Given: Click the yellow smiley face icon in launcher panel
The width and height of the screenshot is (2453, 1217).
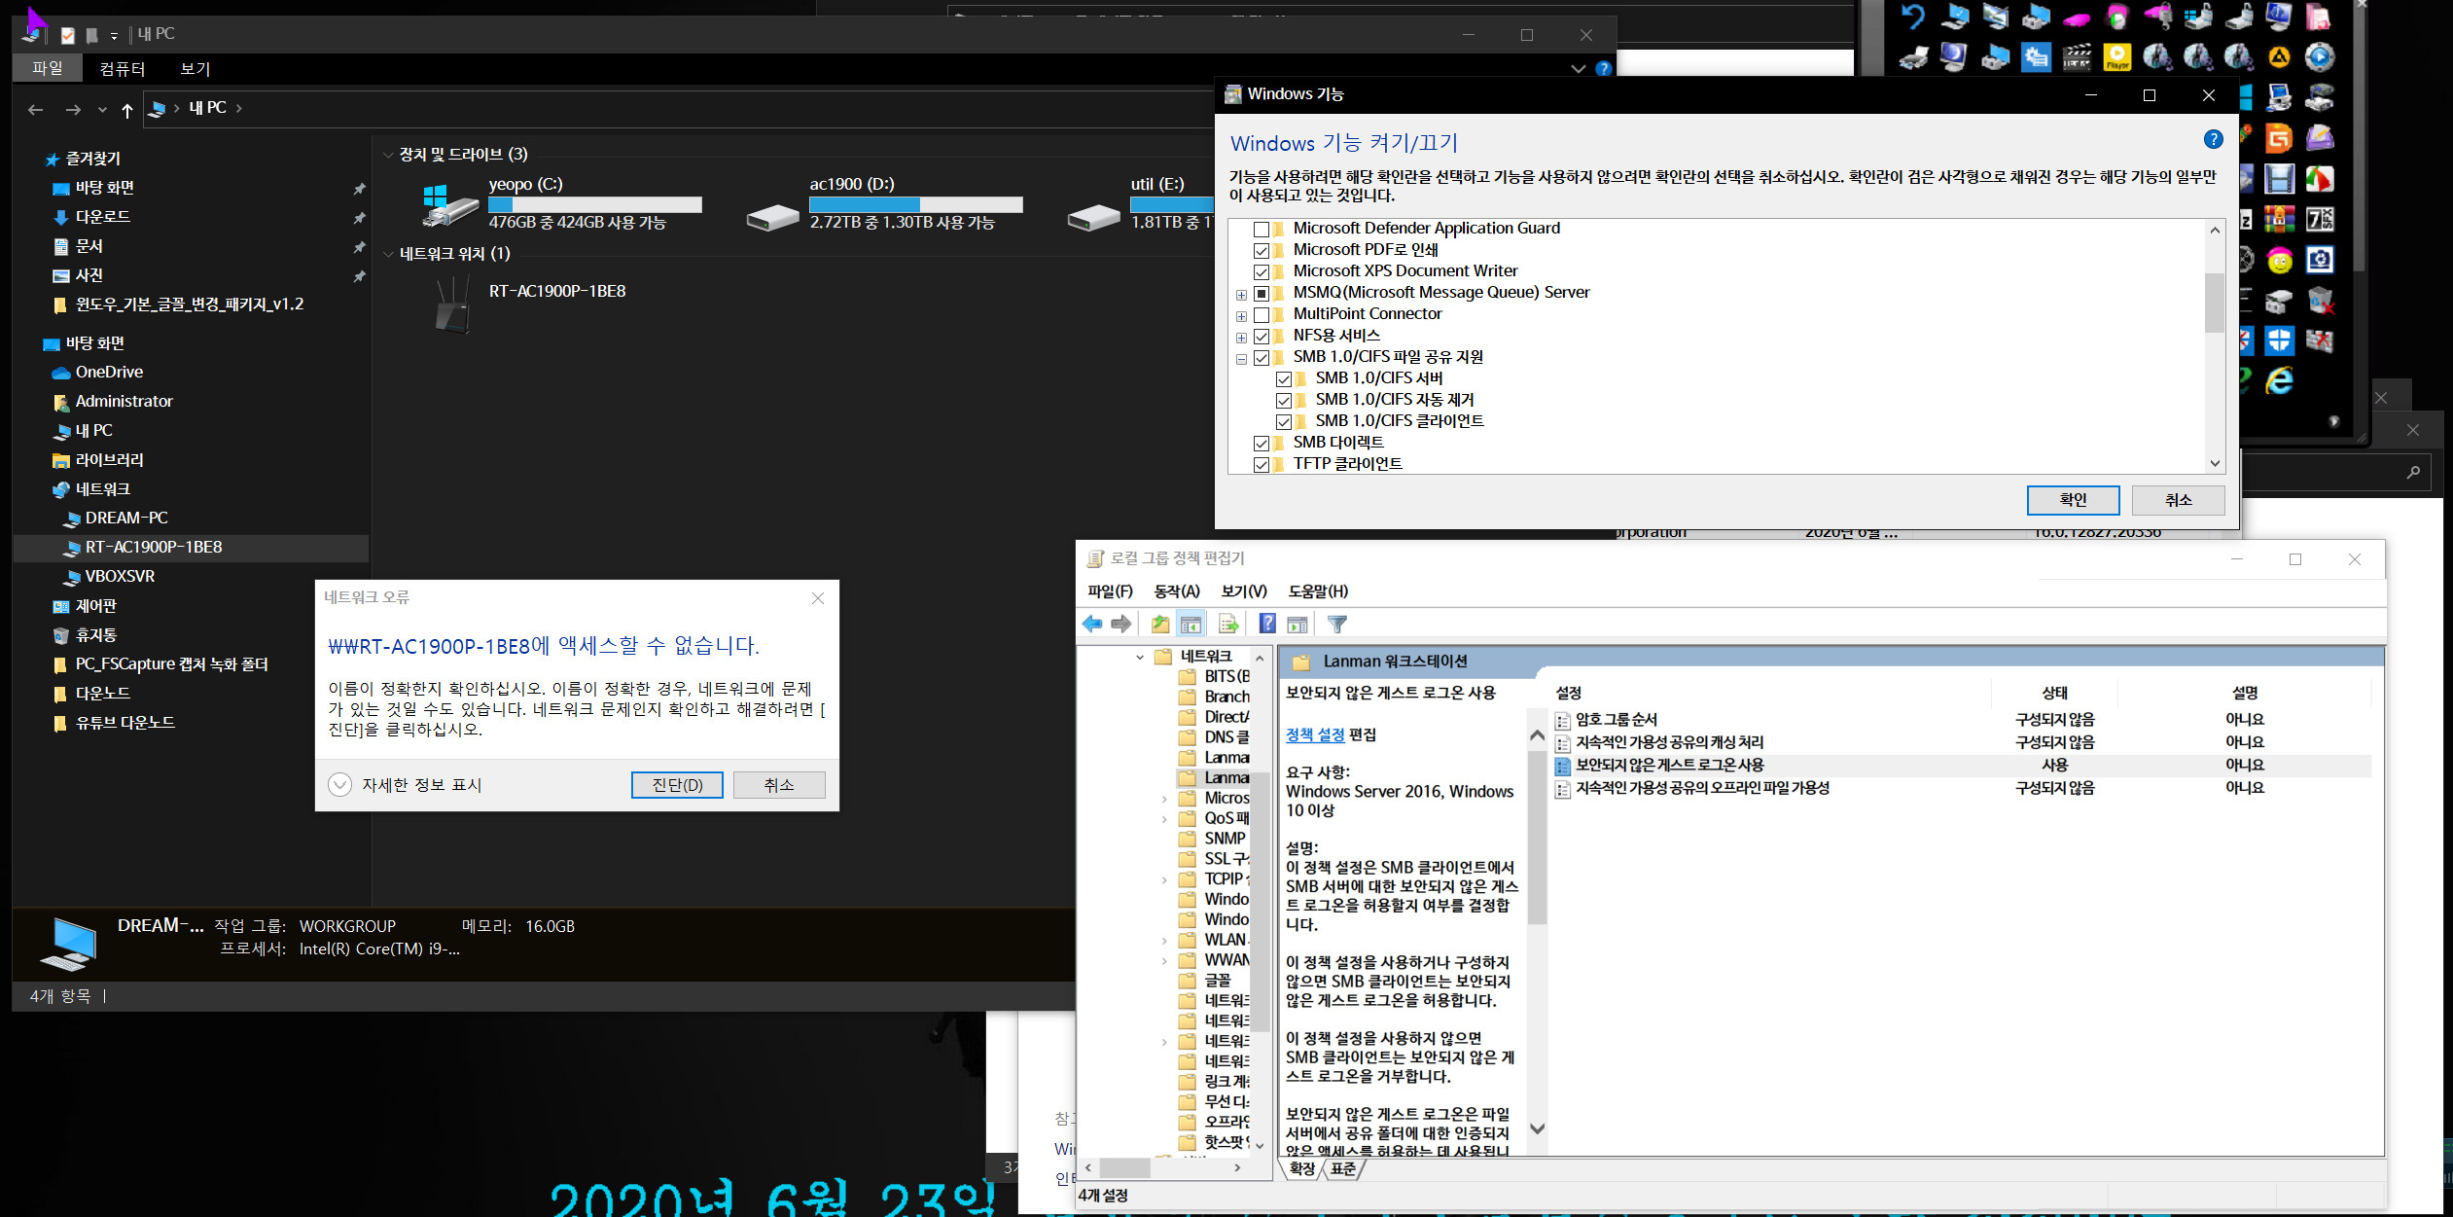Looking at the screenshot, I should pos(2279,260).
